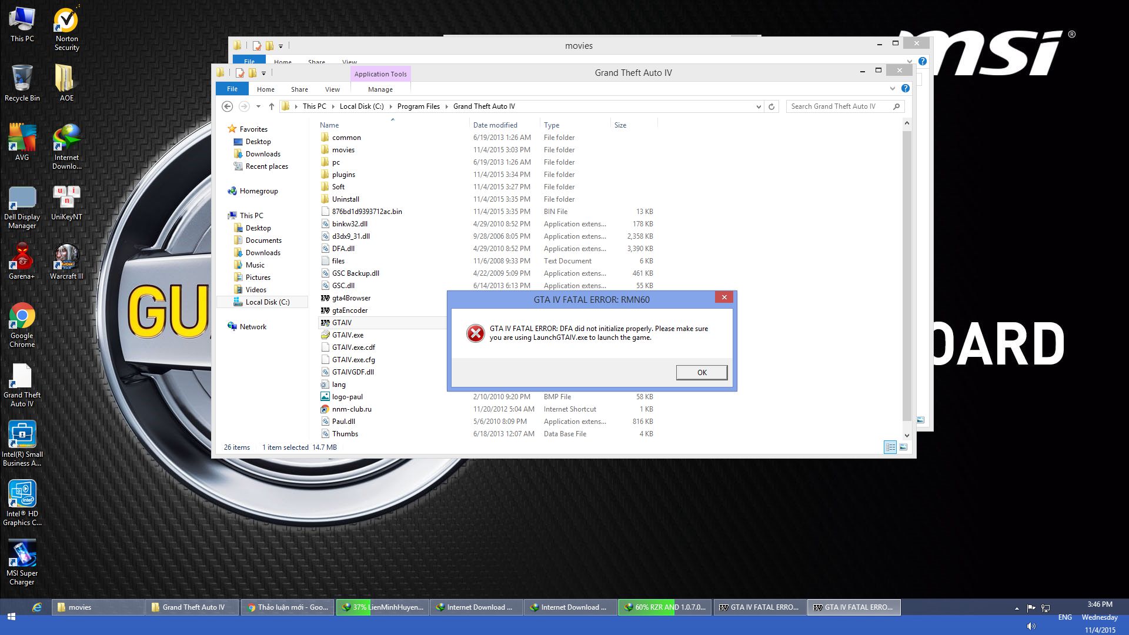
Task: Open Action Center flag tray icon
Action: click(x=1031, y=608)
